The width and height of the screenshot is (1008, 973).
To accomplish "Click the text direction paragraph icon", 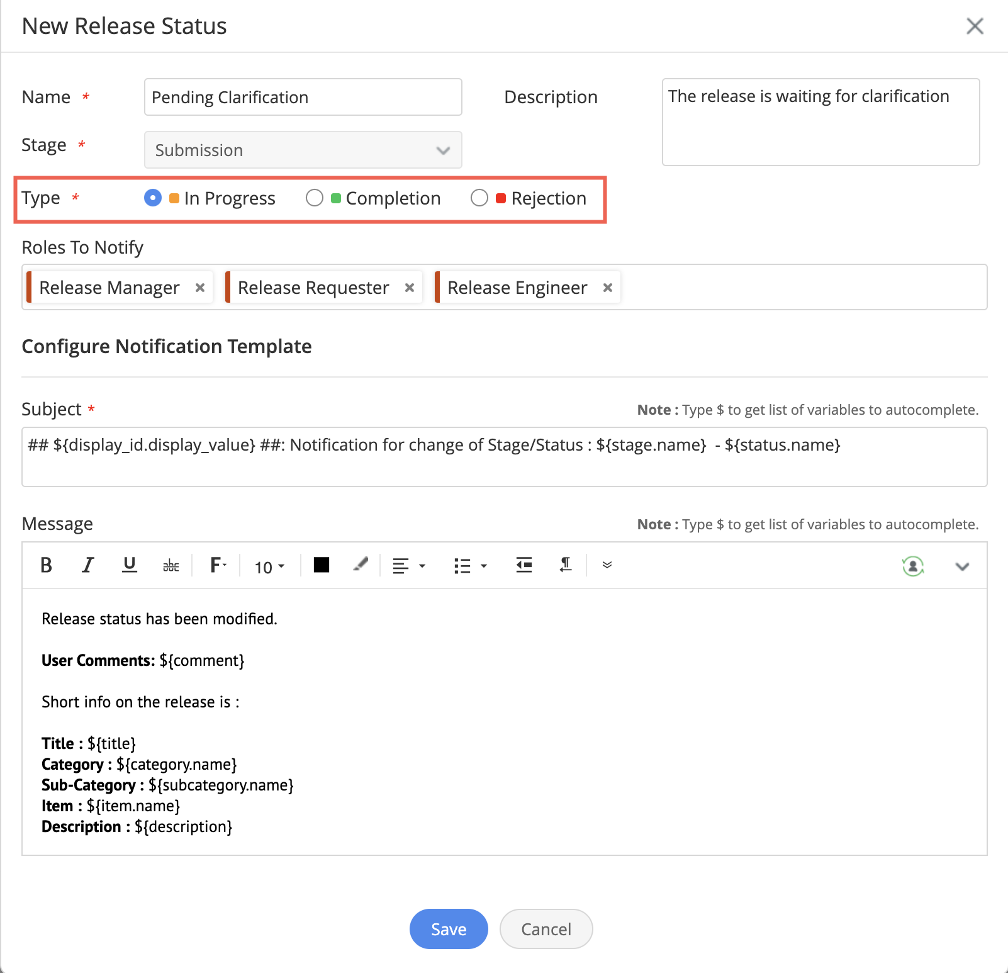I will coord(566,565).
